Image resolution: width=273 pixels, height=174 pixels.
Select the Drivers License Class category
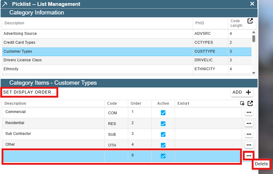127,60
